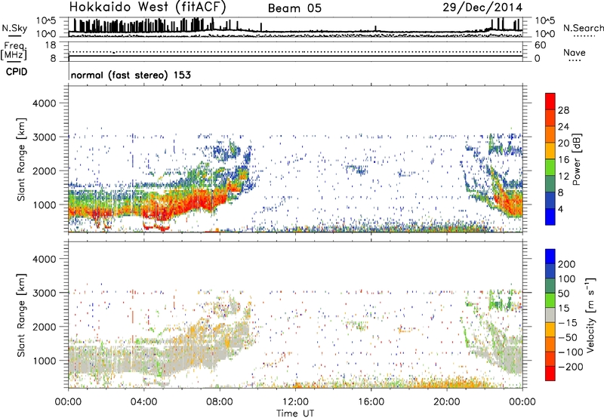The height and width of the screenshot is (418, 604).
Task: Click the "18" tick on the frequency axis
Action: pos(51,45)
